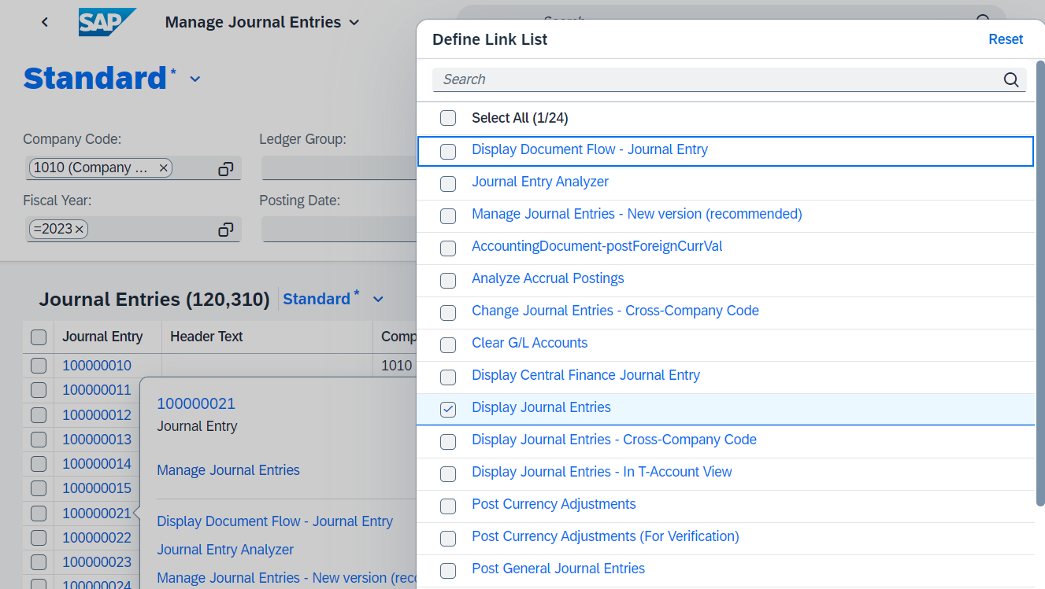Open Post Currency Adjustments link
The height and width of the screenshot is (589, 1045).
[554, 504]
